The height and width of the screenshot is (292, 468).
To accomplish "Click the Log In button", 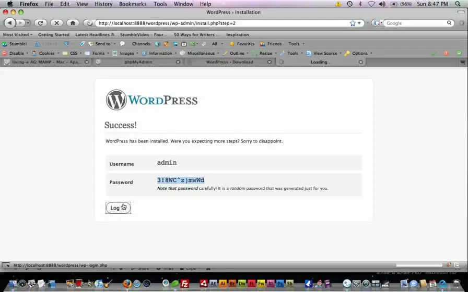I will 118,208.
